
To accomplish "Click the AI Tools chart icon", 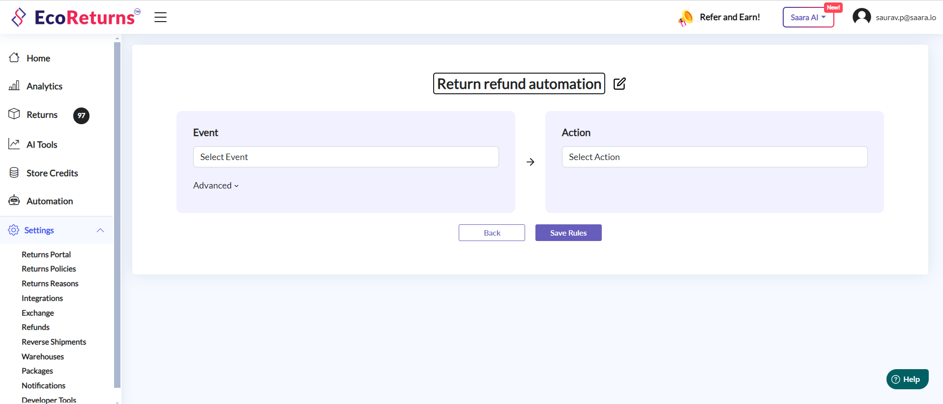I will pos(14,144).
